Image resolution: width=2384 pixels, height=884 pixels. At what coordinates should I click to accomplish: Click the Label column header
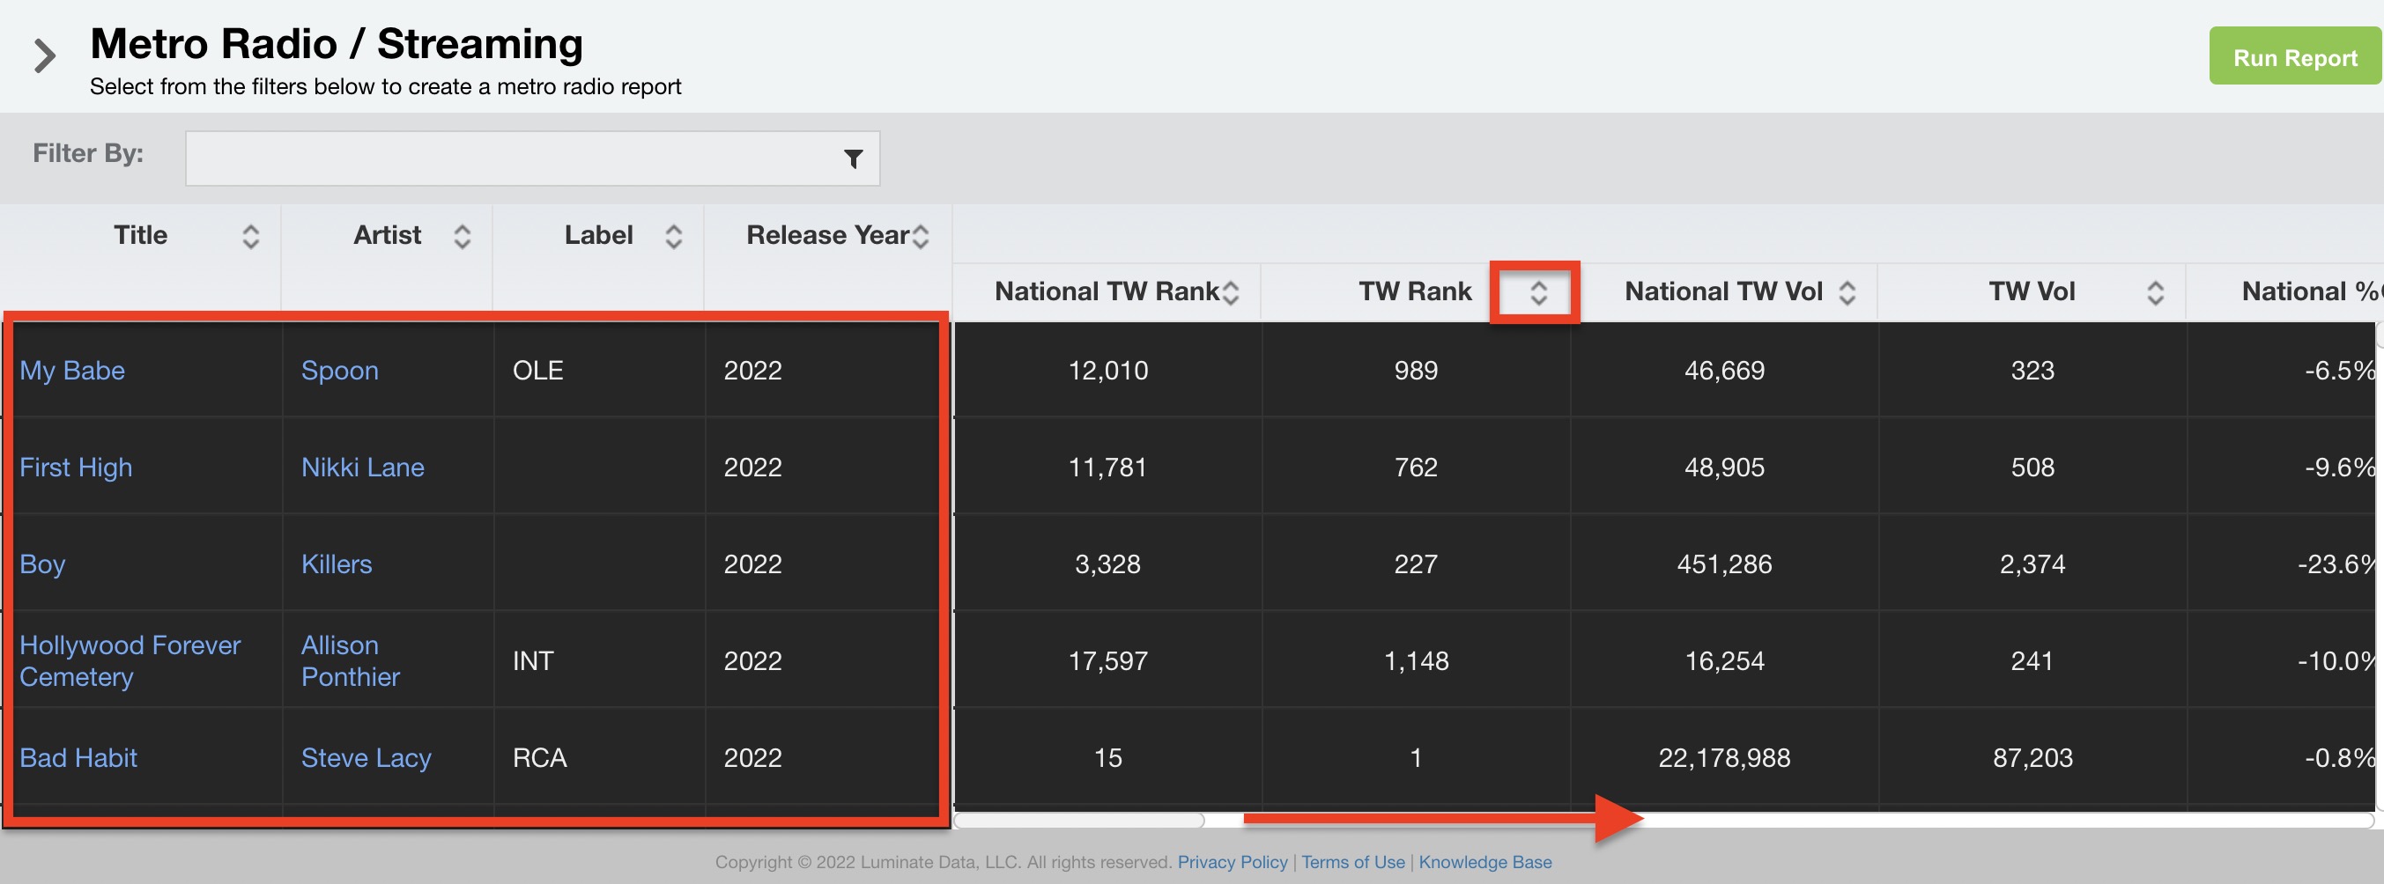(x=599, y=235)
